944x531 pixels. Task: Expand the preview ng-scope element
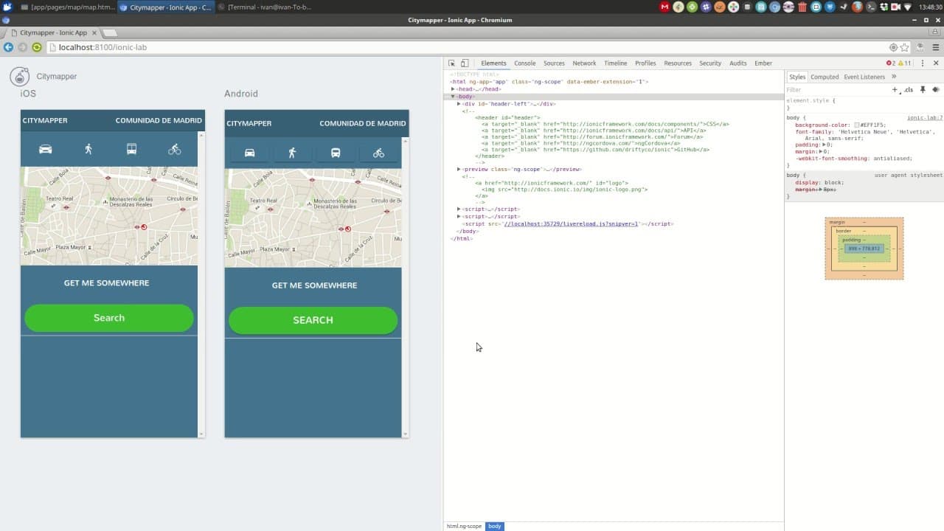(459, 170)
